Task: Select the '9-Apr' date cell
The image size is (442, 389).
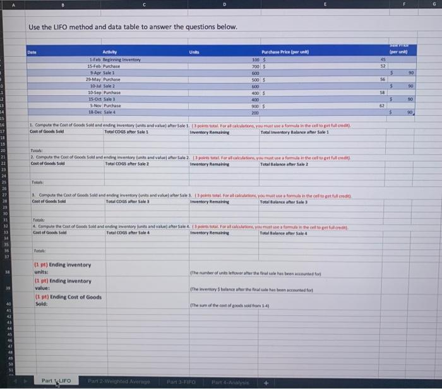Action: (x=64, y=73)
